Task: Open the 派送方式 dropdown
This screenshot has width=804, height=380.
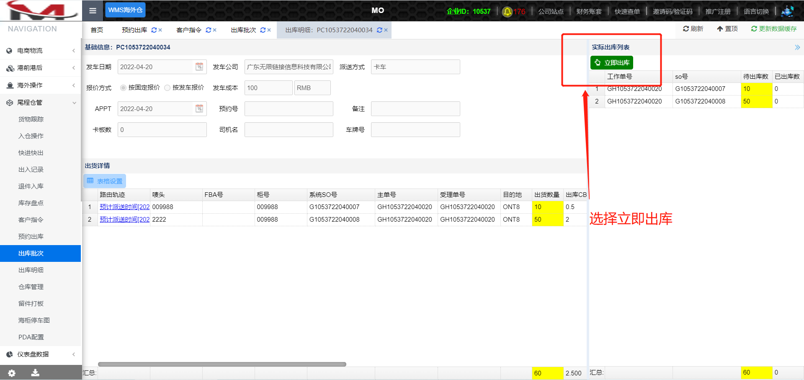Action: coord(415,67)
